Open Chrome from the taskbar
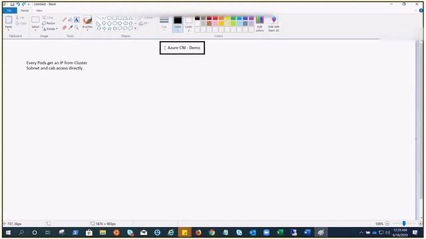This screenshot has height=239, width=426. [212, 232]
